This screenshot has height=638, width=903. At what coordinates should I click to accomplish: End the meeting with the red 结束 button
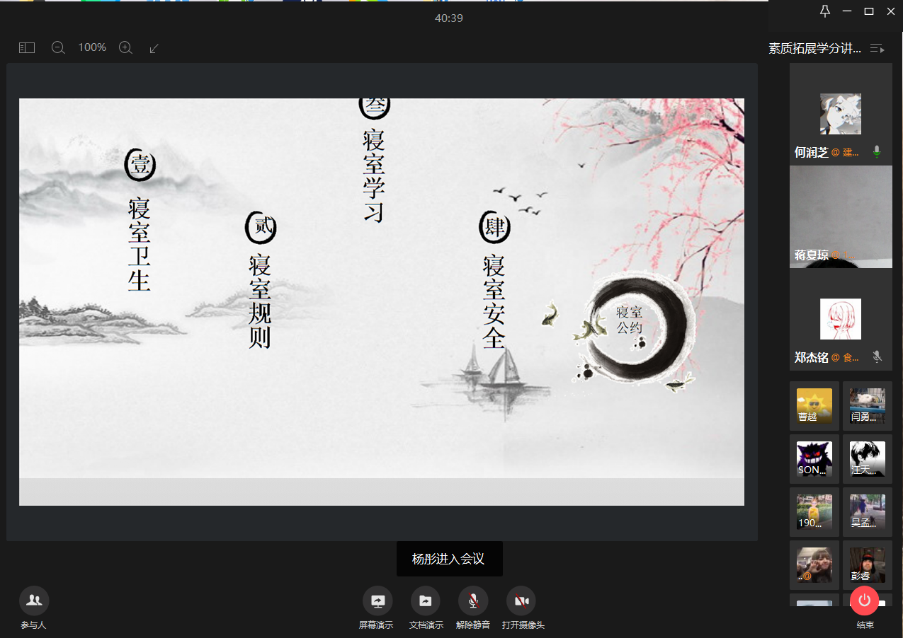(x=864, y=601)
